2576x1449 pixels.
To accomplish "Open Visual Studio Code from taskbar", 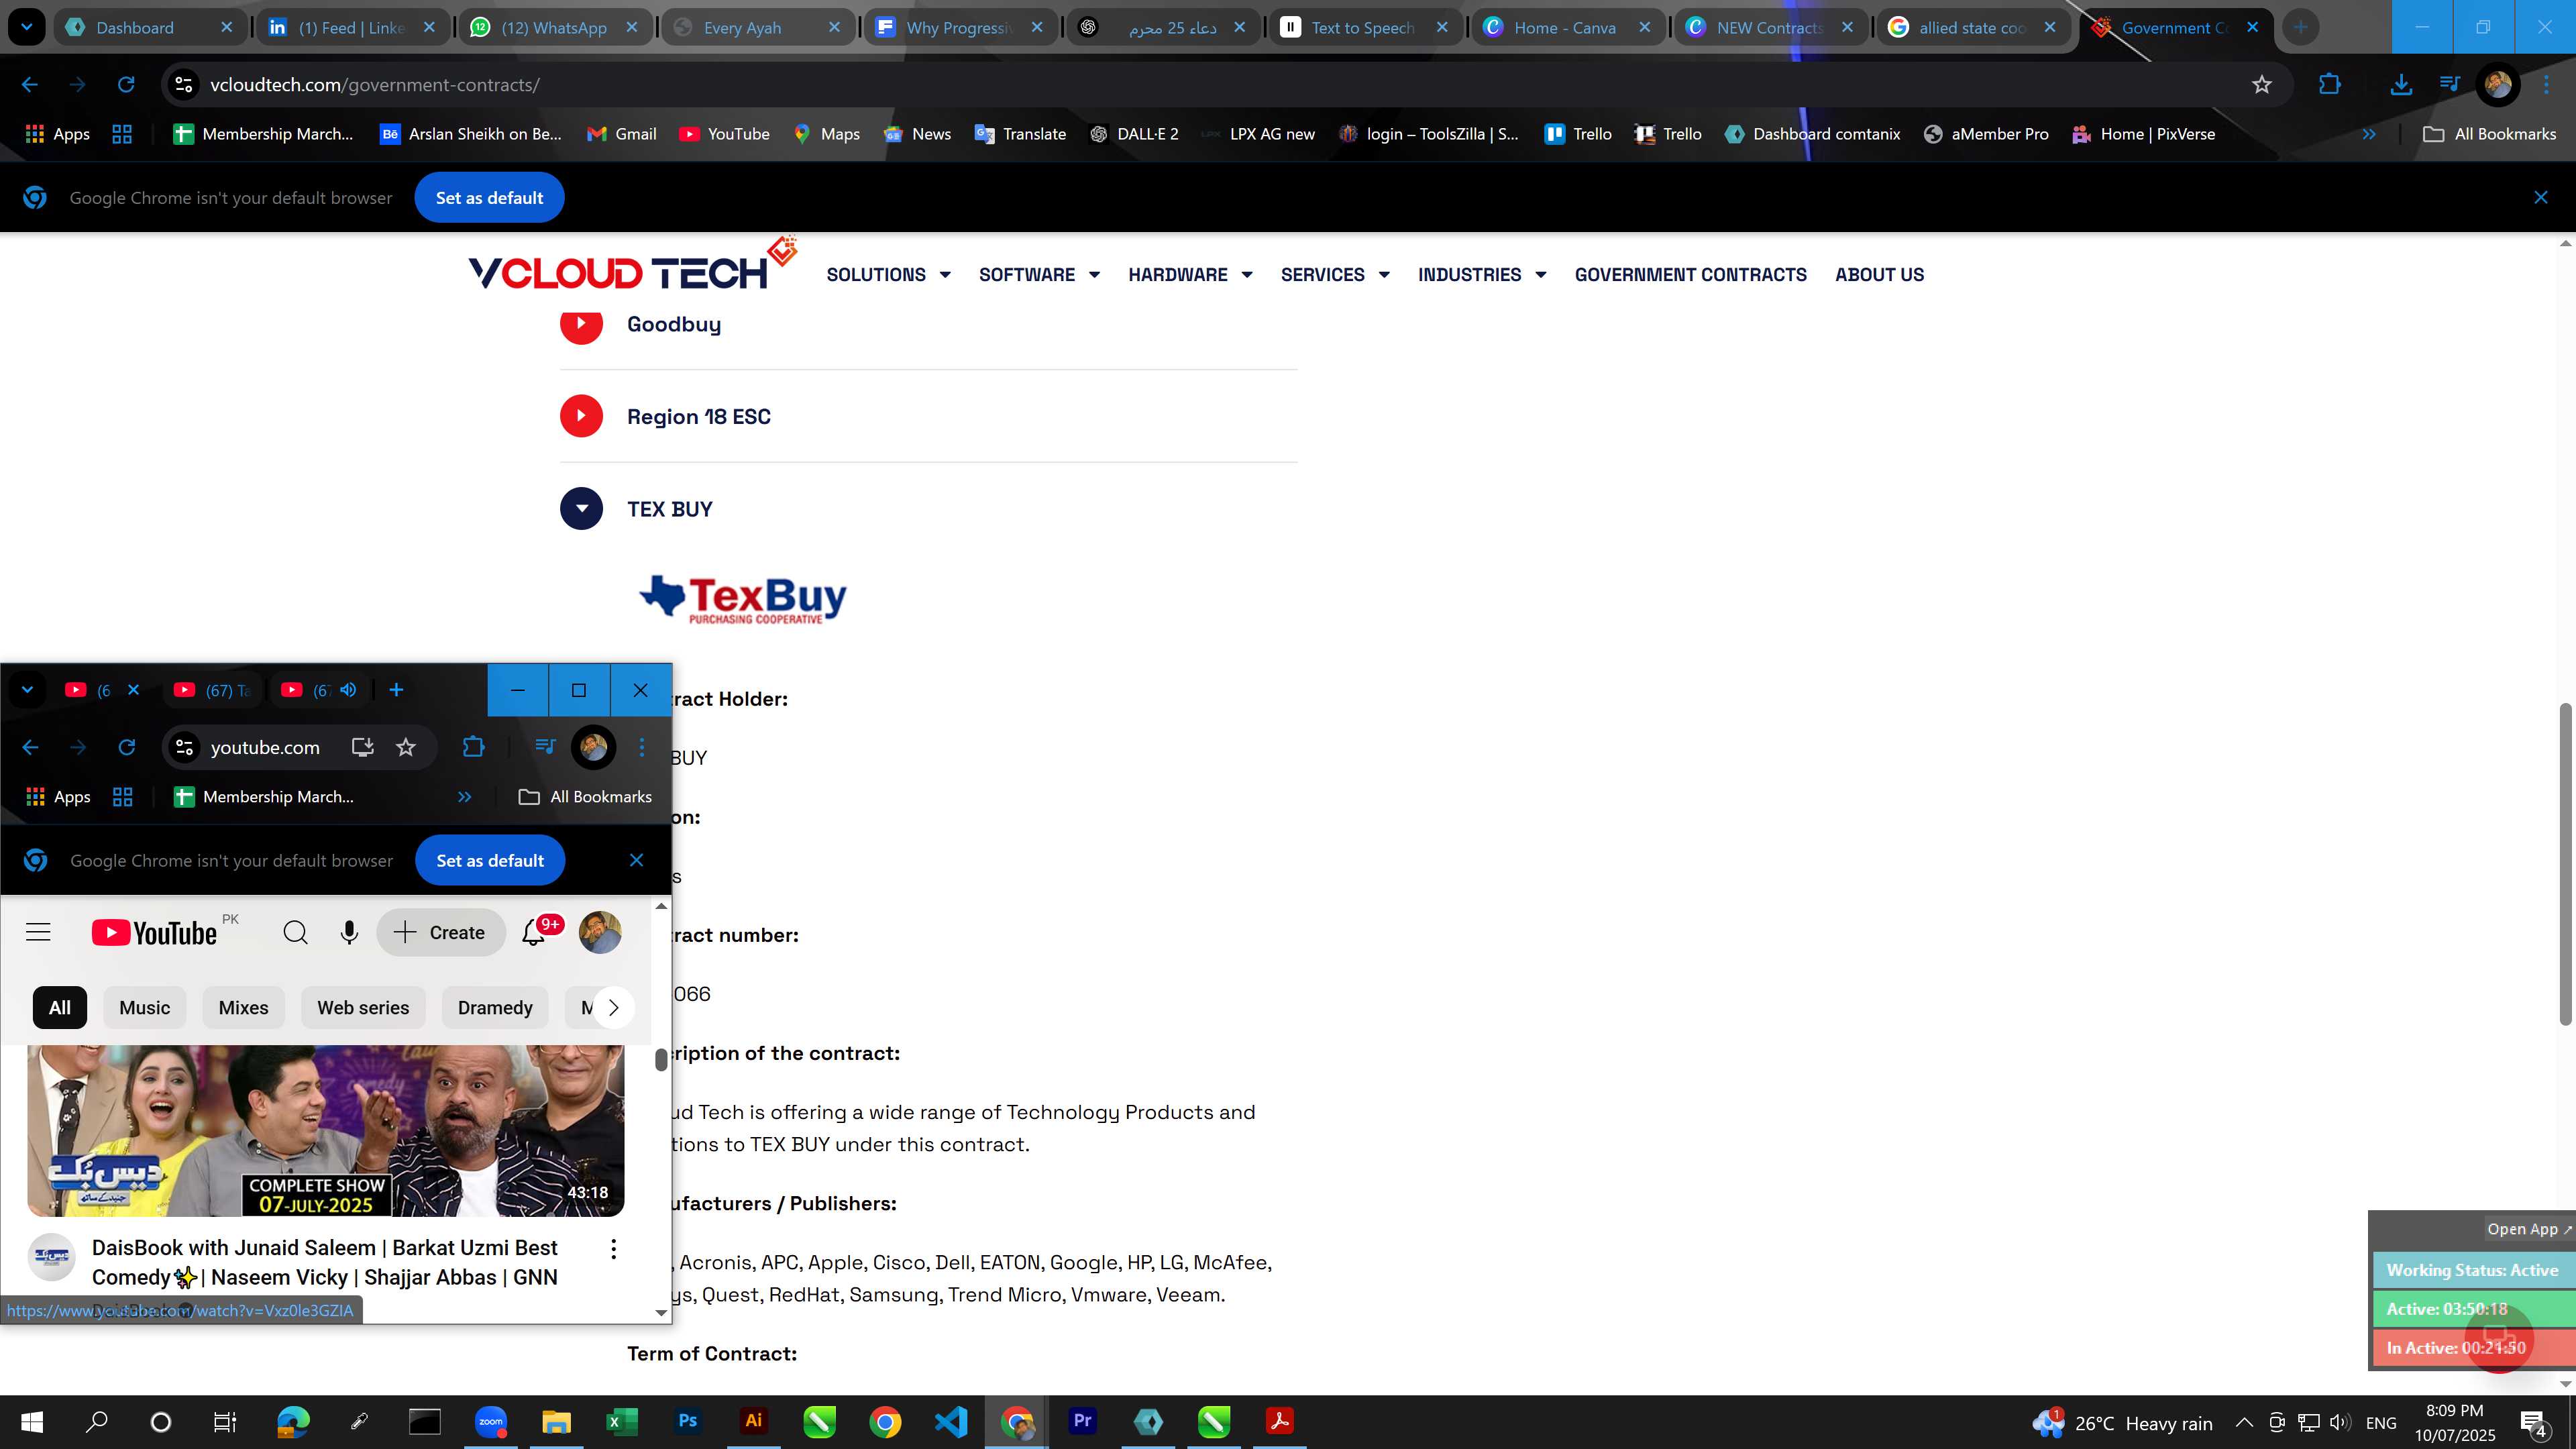I will (951, 1422).
